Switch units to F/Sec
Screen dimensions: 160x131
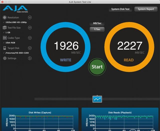tap(97, 29)
